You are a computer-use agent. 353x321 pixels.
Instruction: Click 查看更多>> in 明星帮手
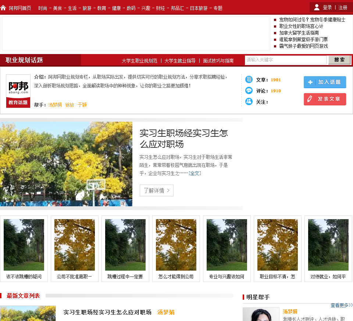pyautogui.click(x=342, y=305)
